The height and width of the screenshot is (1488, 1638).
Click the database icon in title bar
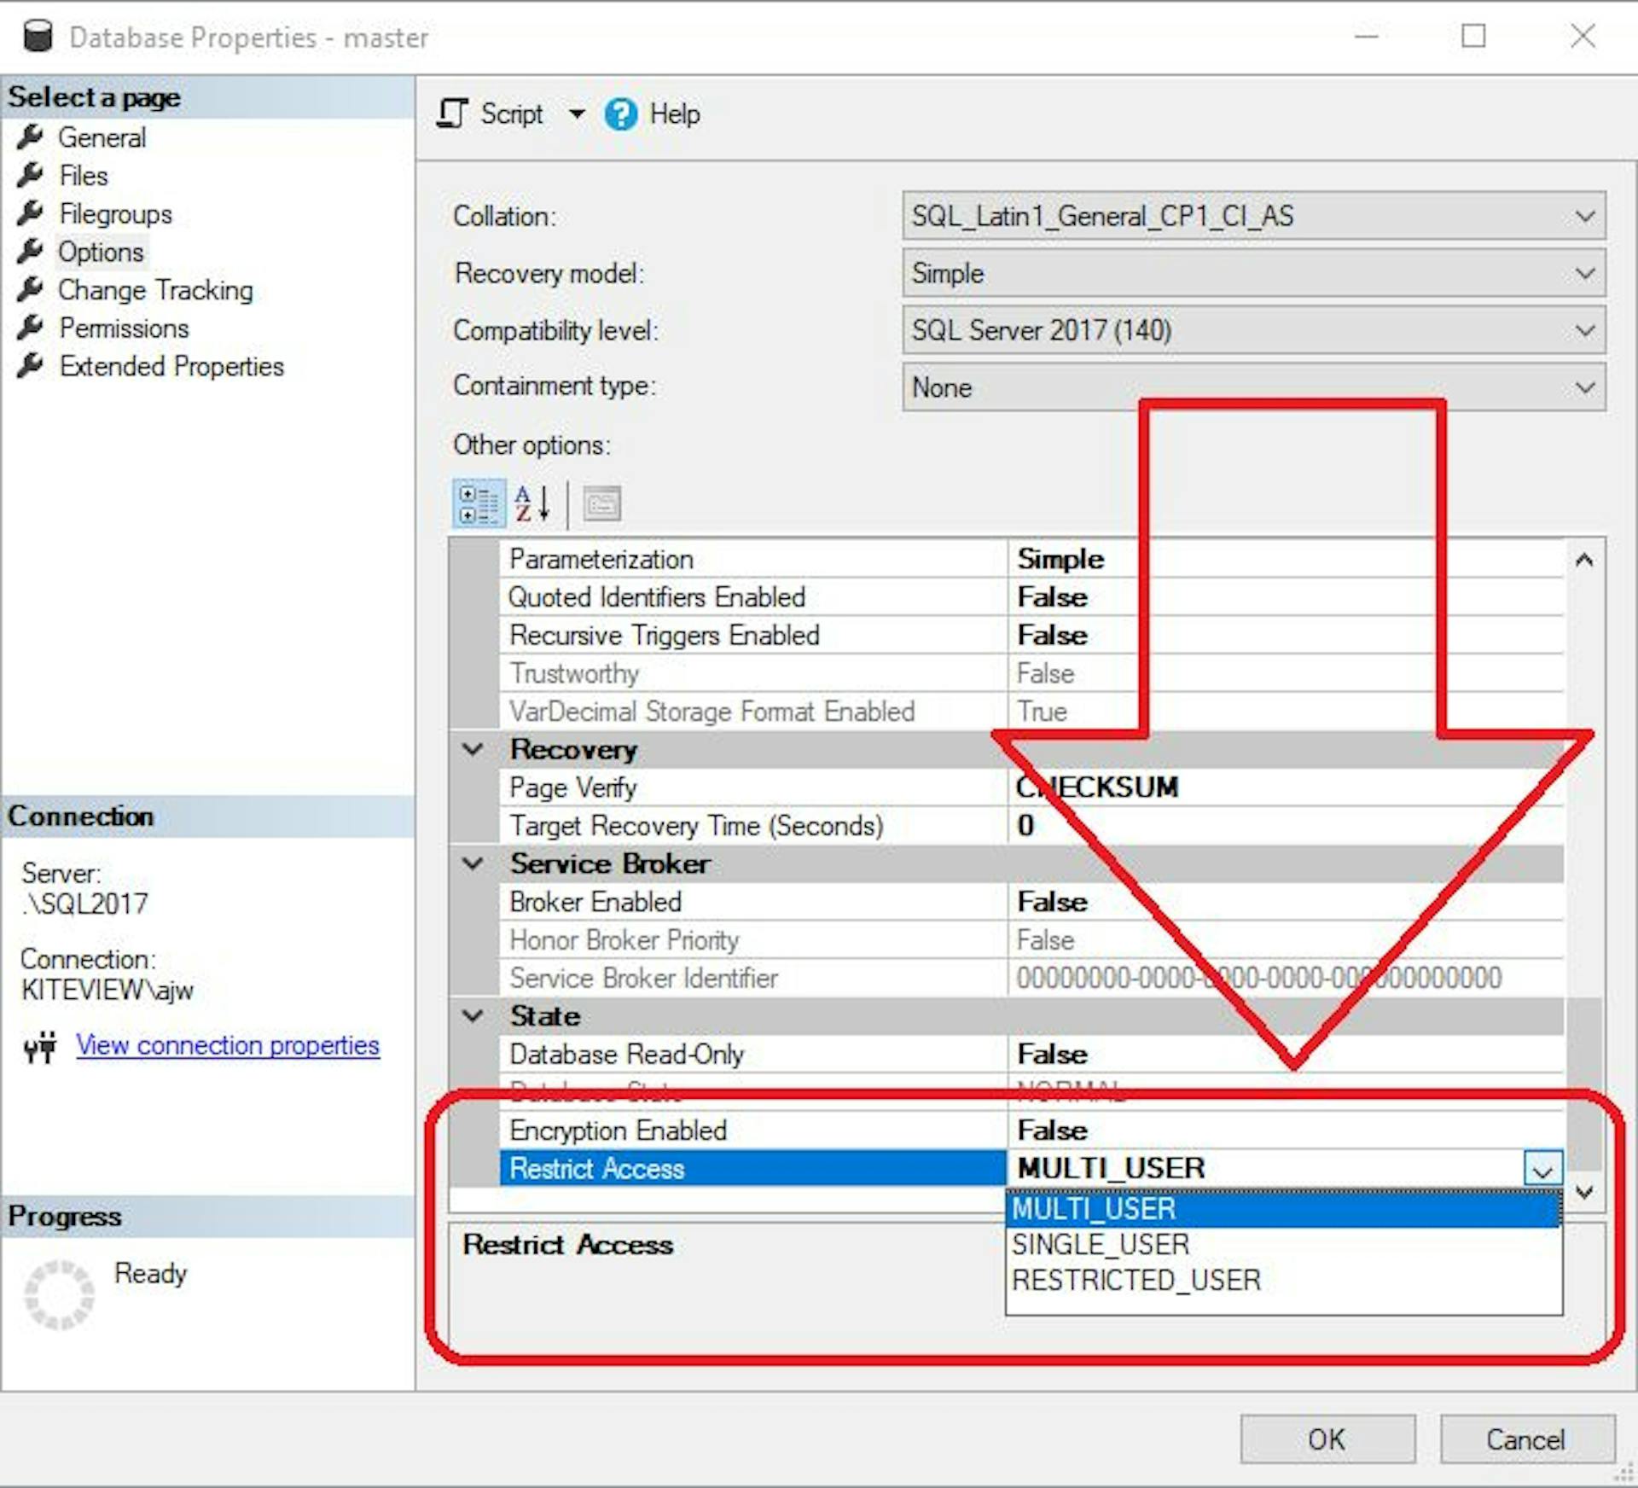pyautogui.click(x=37, y=37)
